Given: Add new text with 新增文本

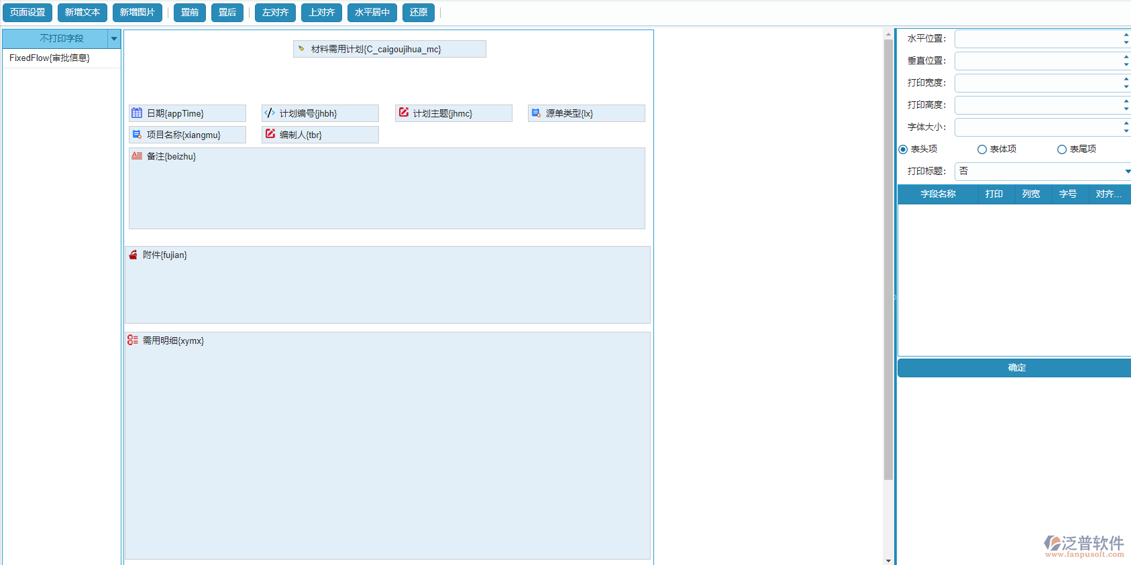Looking at the screenshot, I should point(83,13).
